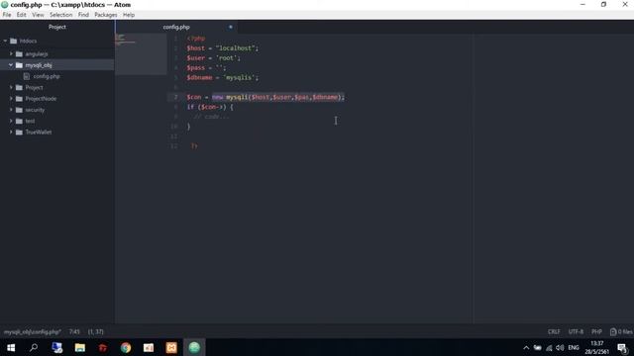Image resolution: width=634 pixels, height=356 pixels.
Task: Click the file path in status bar
Action: [x=33, y=332]
